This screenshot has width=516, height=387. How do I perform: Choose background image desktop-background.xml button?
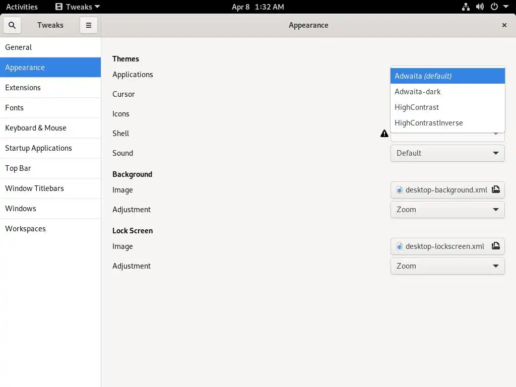447,190
